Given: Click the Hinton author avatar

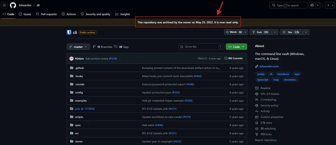Looking at the screenshot, I should click(71, 58).
